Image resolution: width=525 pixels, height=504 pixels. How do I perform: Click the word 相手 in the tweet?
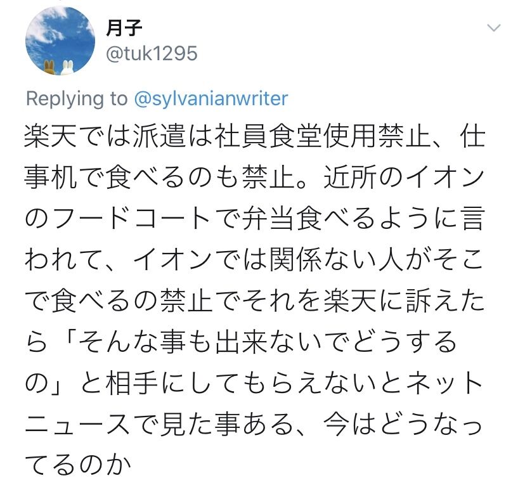click(133, 383)
